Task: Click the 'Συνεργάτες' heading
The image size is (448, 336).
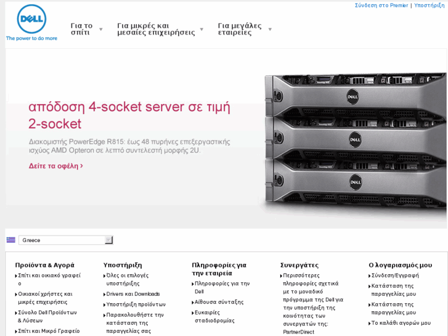Action: [299, 265]
